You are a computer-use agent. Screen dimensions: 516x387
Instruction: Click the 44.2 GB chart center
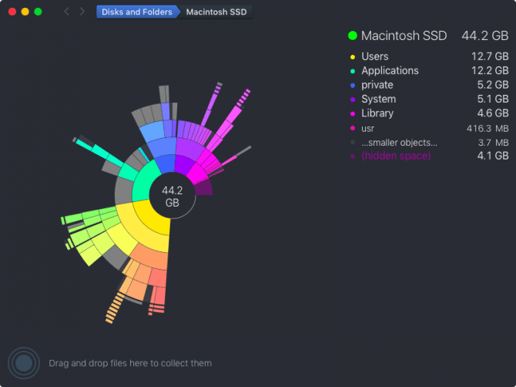coord(172,197)
